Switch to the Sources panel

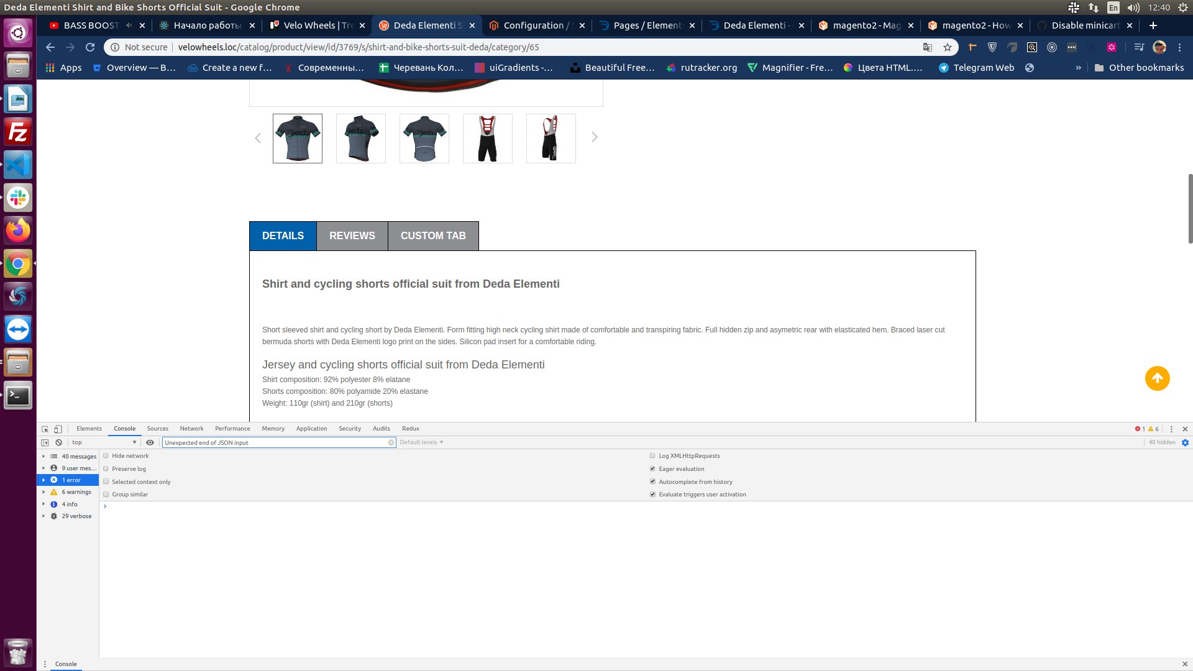click(157, 429)
